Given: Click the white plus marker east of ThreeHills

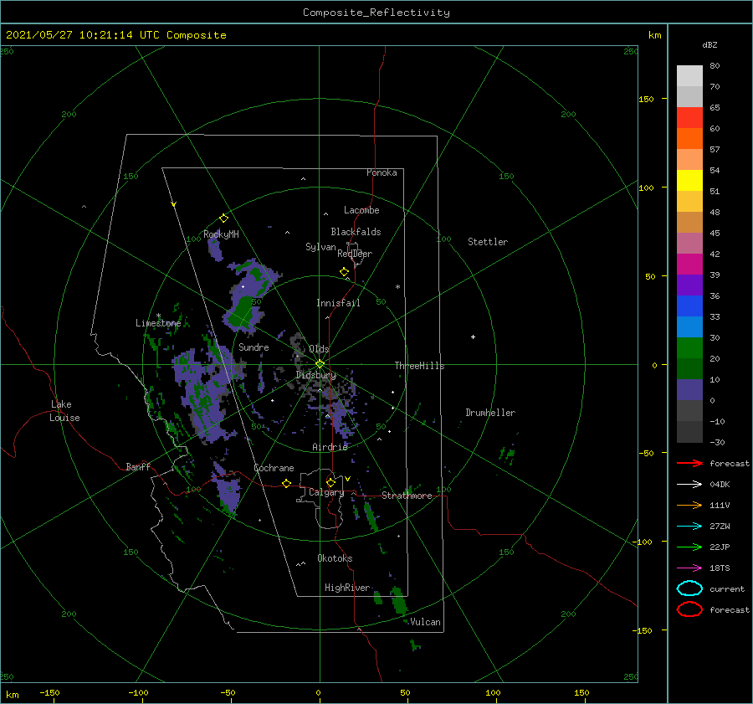Looking at the screenshot, I should (x=473, y=337).
